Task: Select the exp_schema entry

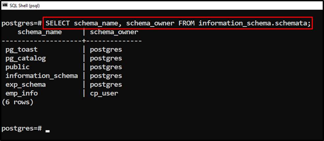Action: point(25,85)
